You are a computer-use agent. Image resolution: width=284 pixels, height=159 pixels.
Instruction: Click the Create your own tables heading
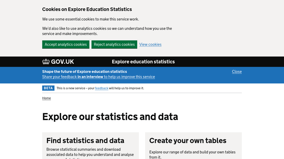pos(188,141)
